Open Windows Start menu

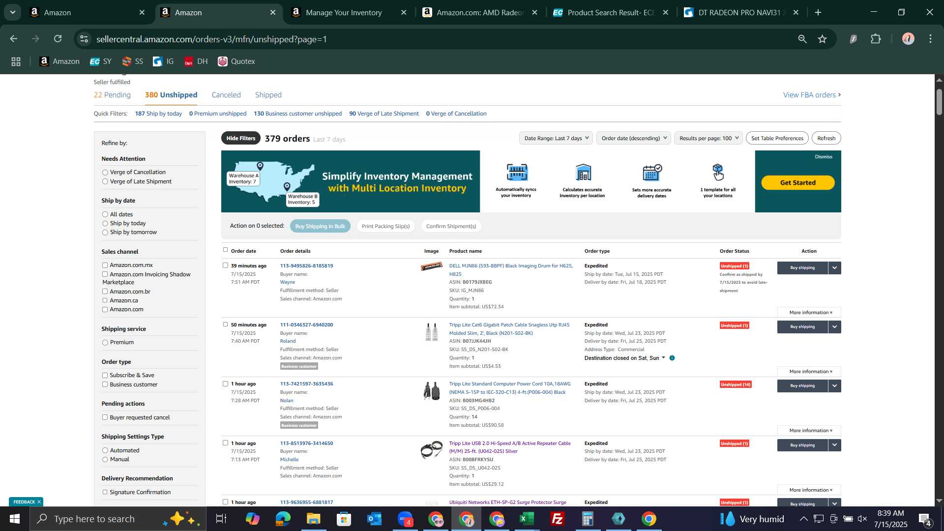click(14, 519)
